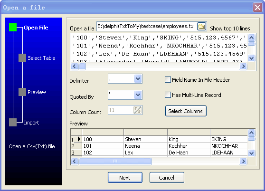
Task: Close the Open a file dialog
Action: pos(257,8)
